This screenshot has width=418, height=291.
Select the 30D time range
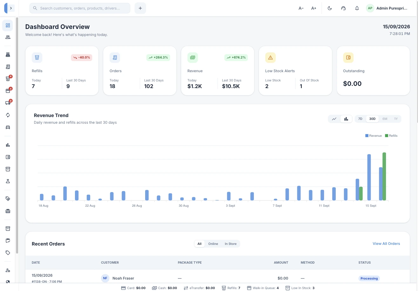372,119
